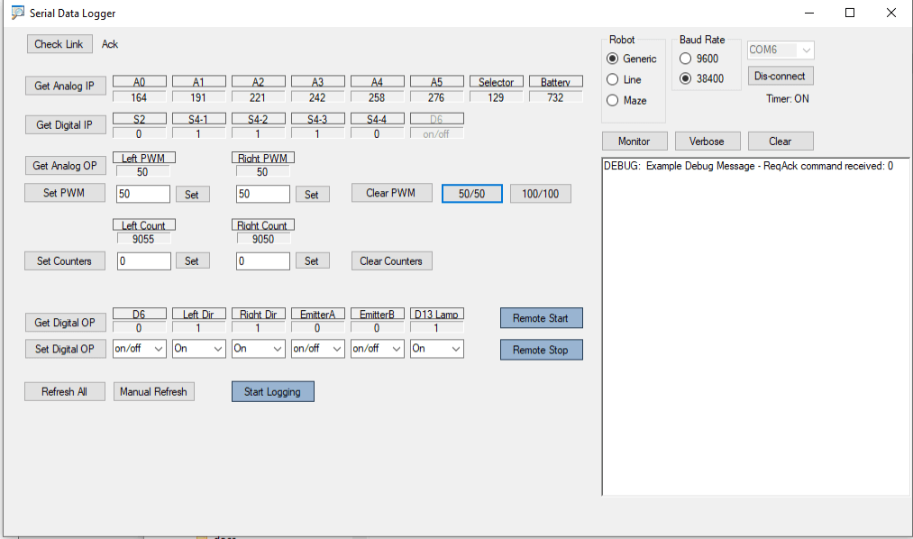Click inside the debug message text area

(756, 326)
